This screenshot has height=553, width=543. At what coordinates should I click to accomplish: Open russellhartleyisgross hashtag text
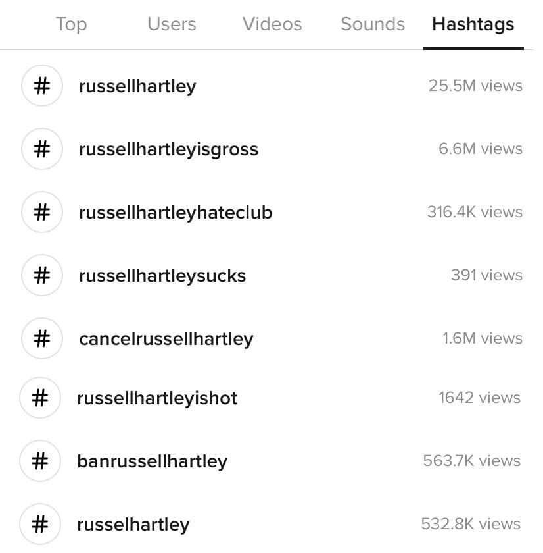(x=169, y=149)
